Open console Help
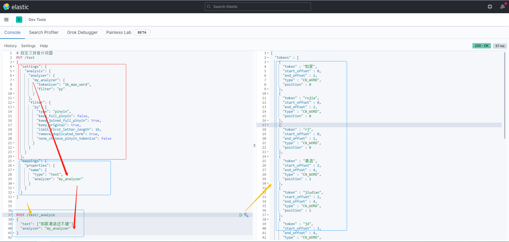The image size is (509, 242). pyautogui.click(x=44, y=46)
